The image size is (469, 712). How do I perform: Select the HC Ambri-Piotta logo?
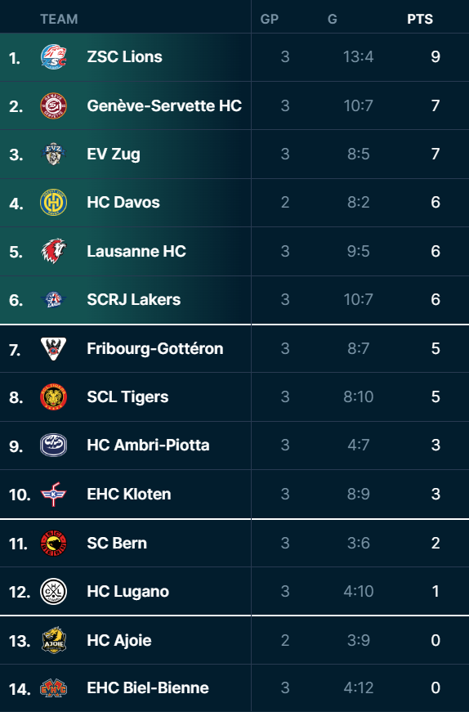point(54,446)
